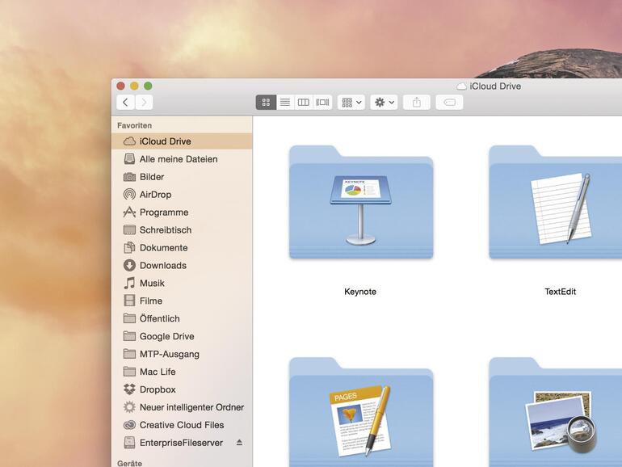Click the Öffentlich folder icon
This screenshot has width=622, height=467.
click(129, 318)
